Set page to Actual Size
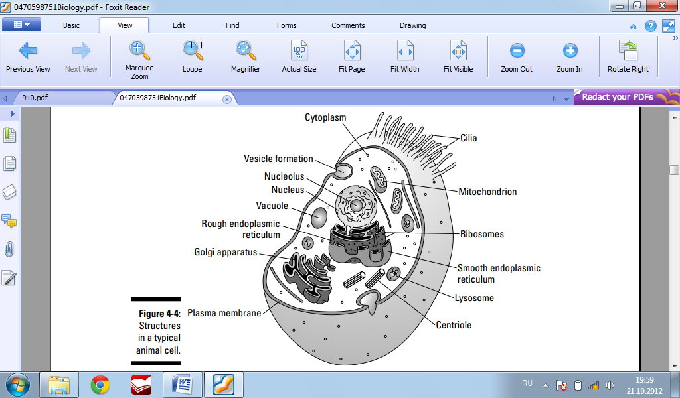The image size is (680, 398). pos(299,57)
